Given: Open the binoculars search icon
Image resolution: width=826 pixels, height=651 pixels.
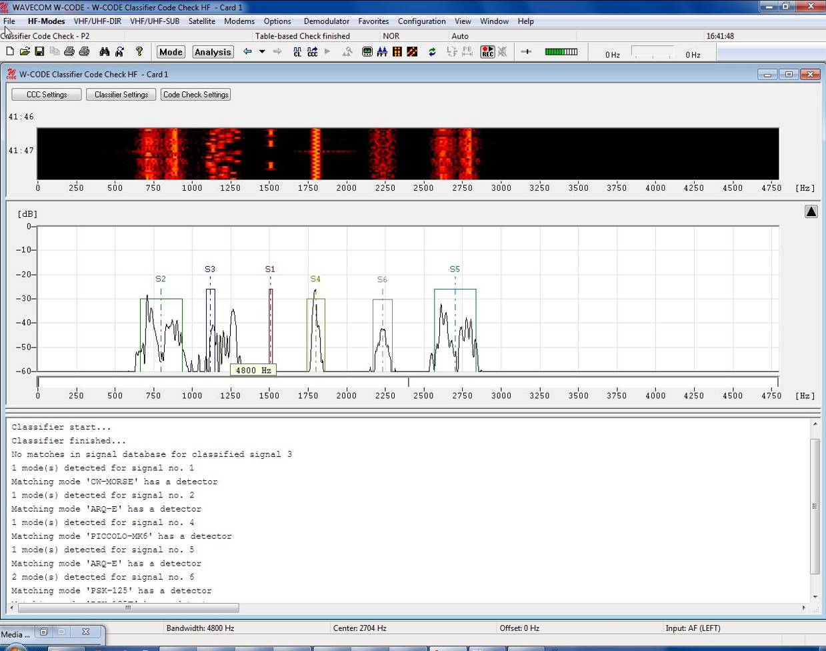Looking at the screenshot, I should click(105, 52).
